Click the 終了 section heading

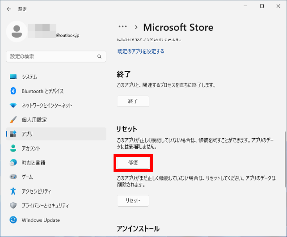point(124,74)
